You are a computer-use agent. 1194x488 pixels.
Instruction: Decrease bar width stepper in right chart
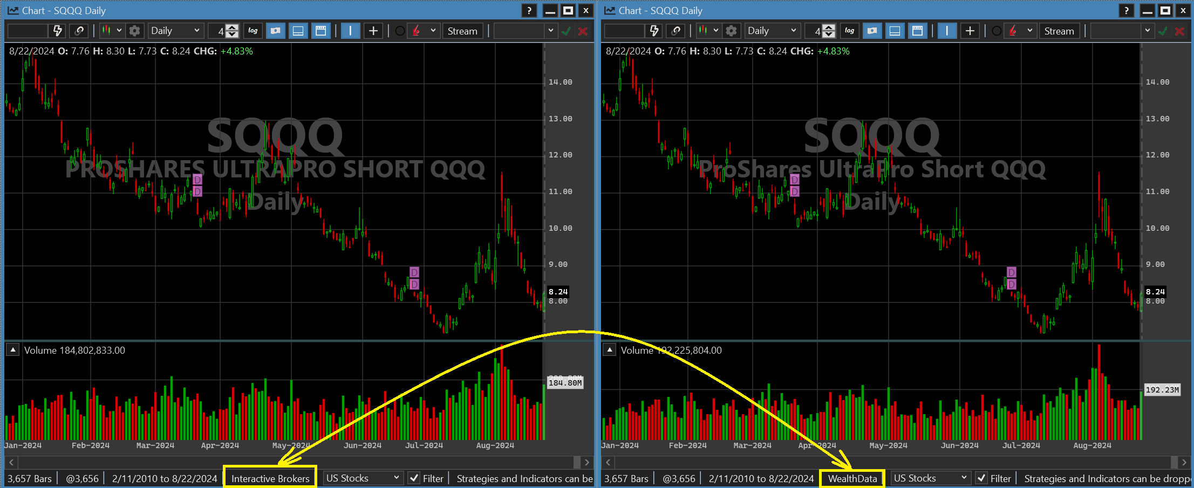[829, 34]
